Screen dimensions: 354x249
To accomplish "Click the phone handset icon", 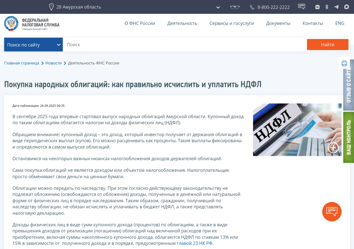I will pyautogui.click(x=252, y=7).
